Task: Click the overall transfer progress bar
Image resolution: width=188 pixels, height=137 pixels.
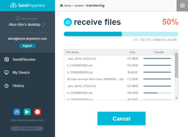Action: [121, 34]
